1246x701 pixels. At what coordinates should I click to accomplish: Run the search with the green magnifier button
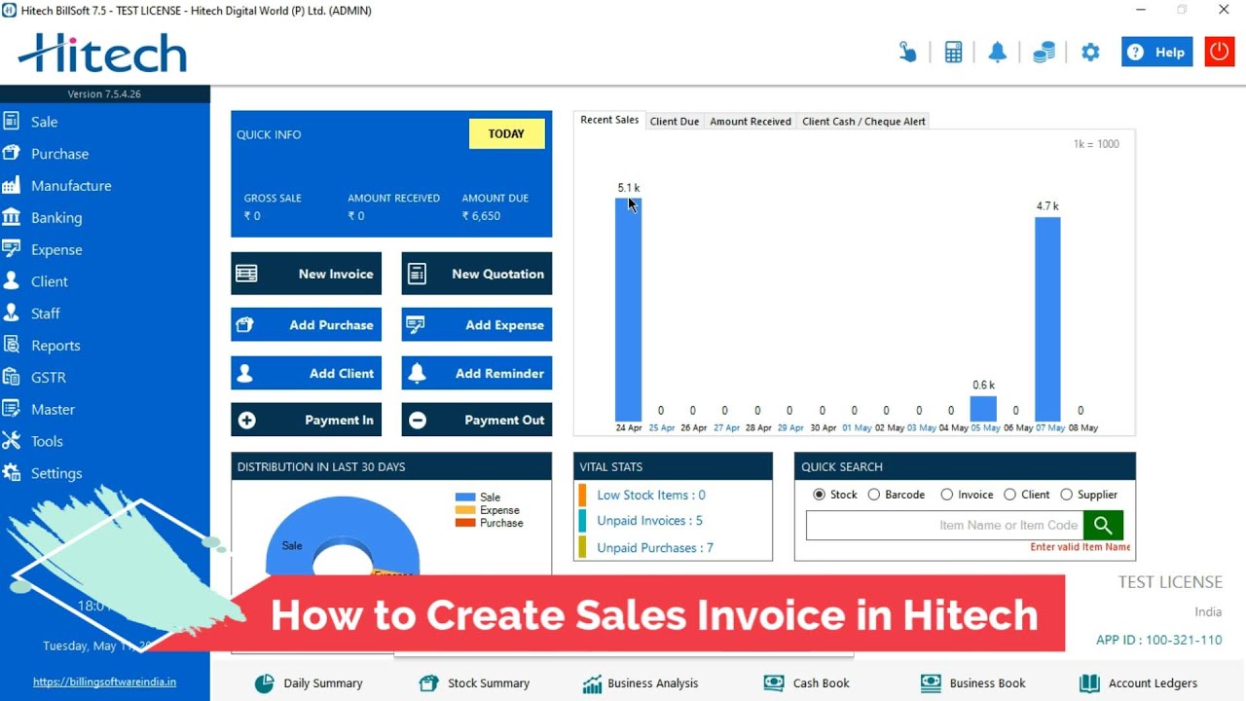click(1103, 525)
